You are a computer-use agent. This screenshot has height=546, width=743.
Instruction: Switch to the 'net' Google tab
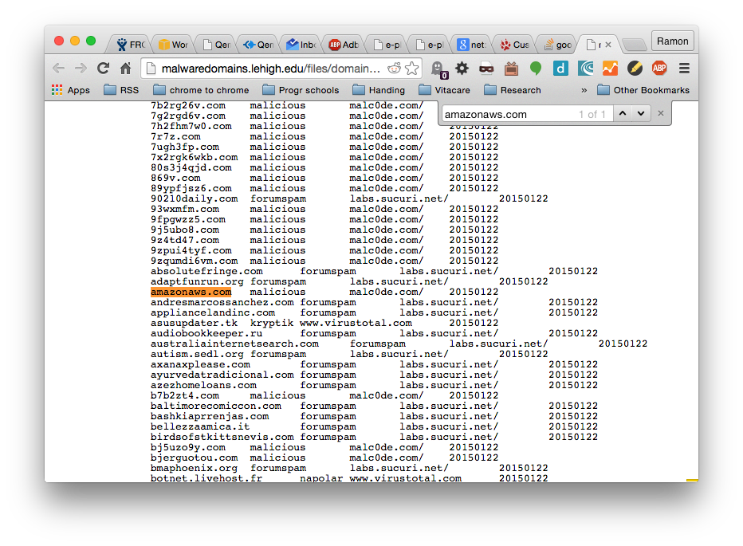[472, 45]
